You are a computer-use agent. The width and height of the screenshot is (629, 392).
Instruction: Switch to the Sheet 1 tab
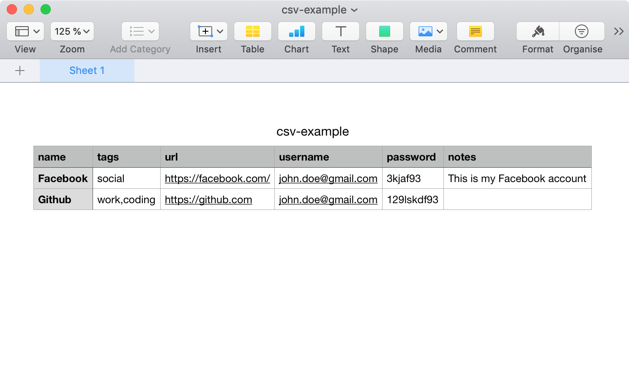[x=87, y=71]
